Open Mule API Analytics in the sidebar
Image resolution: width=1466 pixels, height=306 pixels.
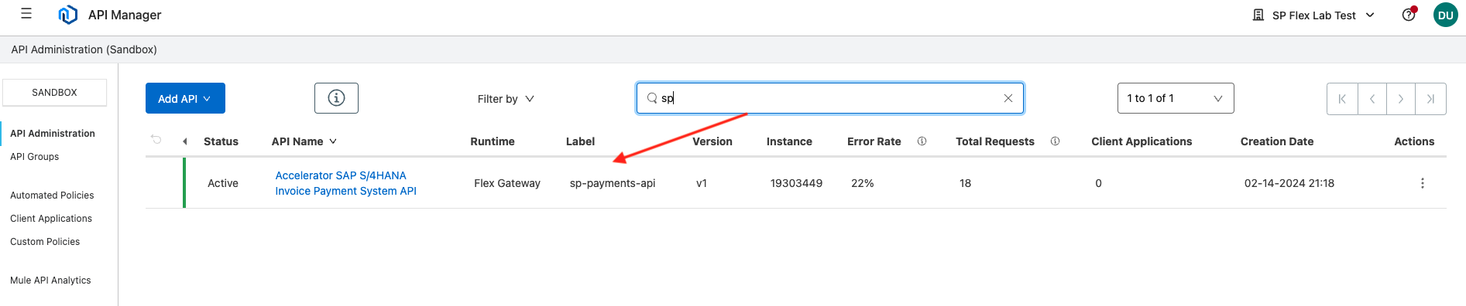pyautogui.click(x=50, y=280)
